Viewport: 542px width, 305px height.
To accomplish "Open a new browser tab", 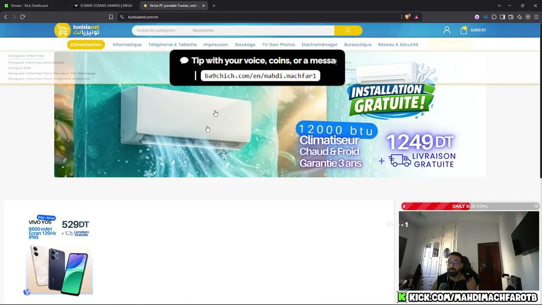I will 214,6.
